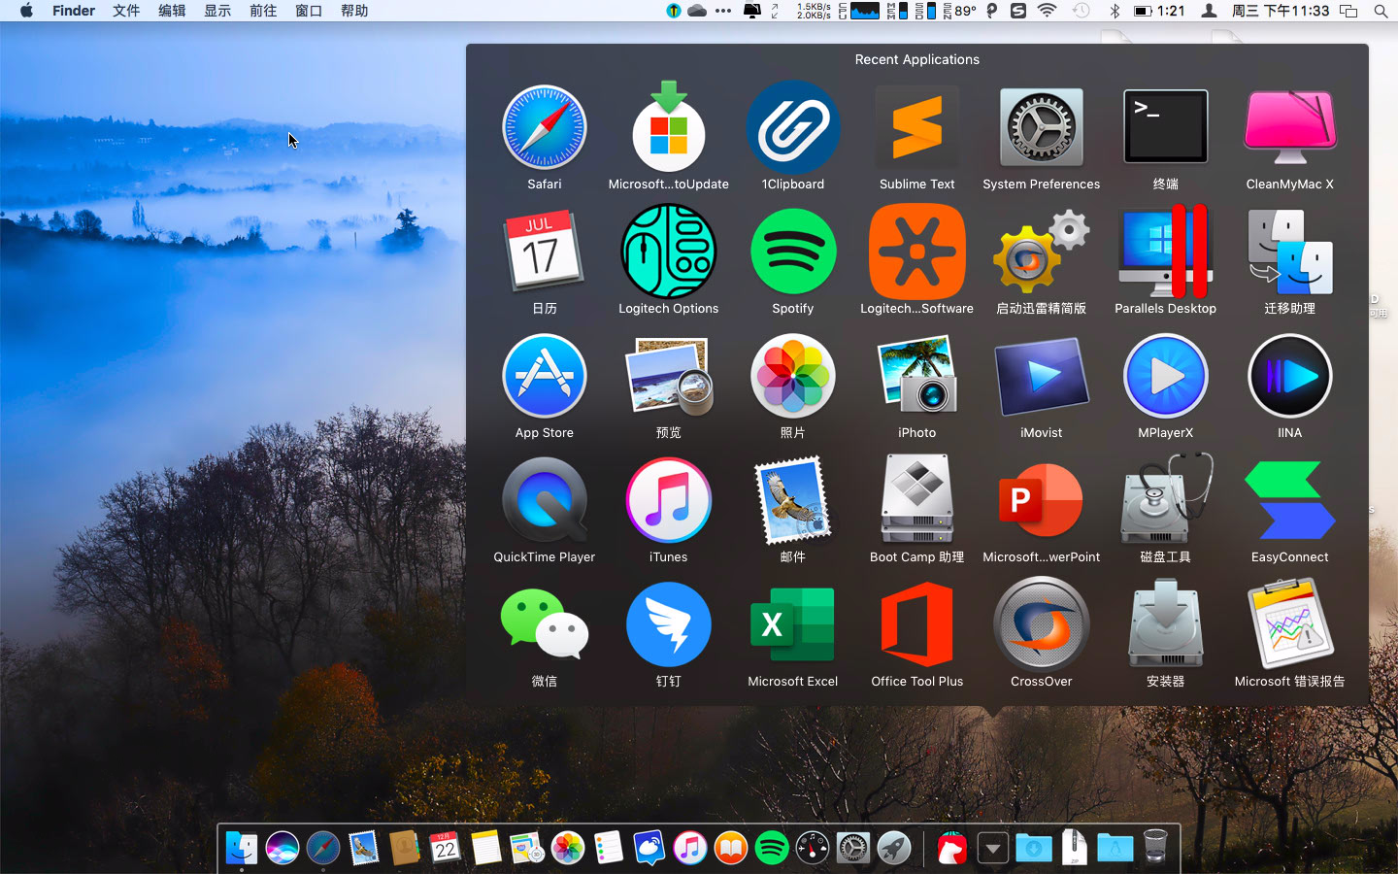Launch 钉钉 DingTalk
Image resolution: width=1398 pixels, height=874 pixels.
(x=668, y=626)
